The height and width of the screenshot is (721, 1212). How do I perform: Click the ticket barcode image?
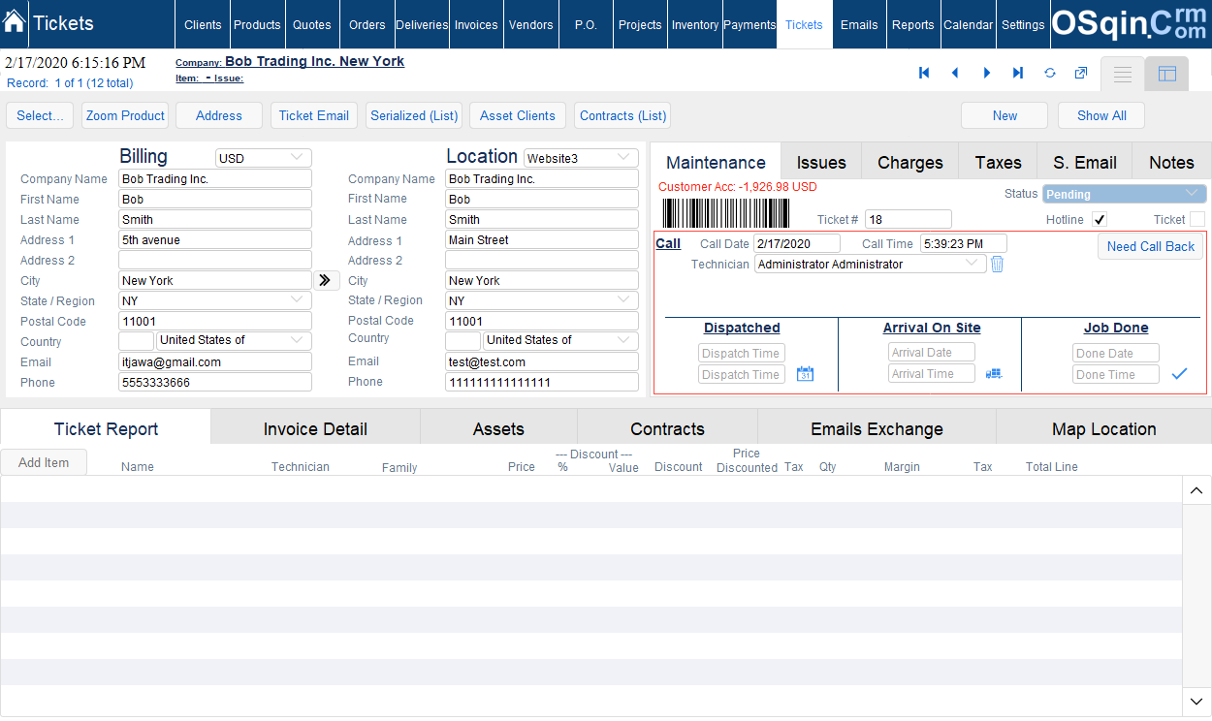click(x=726, y=213)
